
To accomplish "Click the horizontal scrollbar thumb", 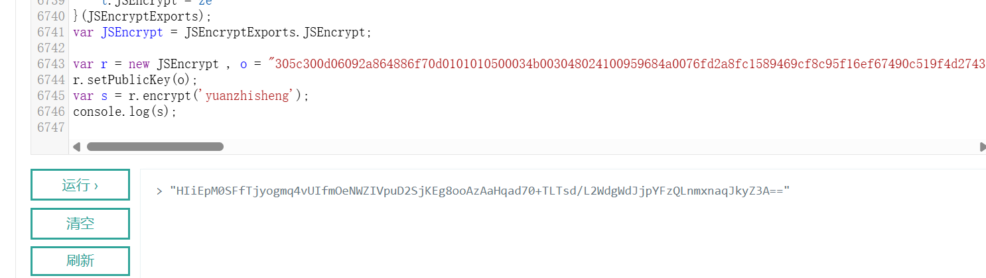I will [155, 146].
